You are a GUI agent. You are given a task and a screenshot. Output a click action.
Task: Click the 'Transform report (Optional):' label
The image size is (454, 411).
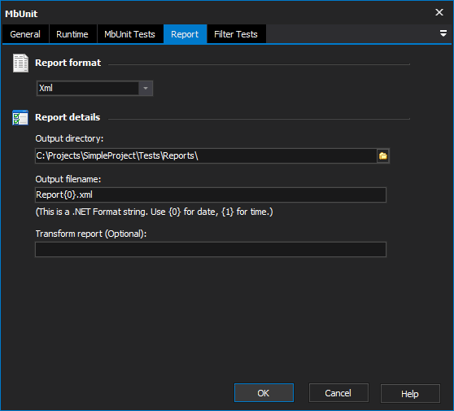pyautogui.click(x=91, y=234)
